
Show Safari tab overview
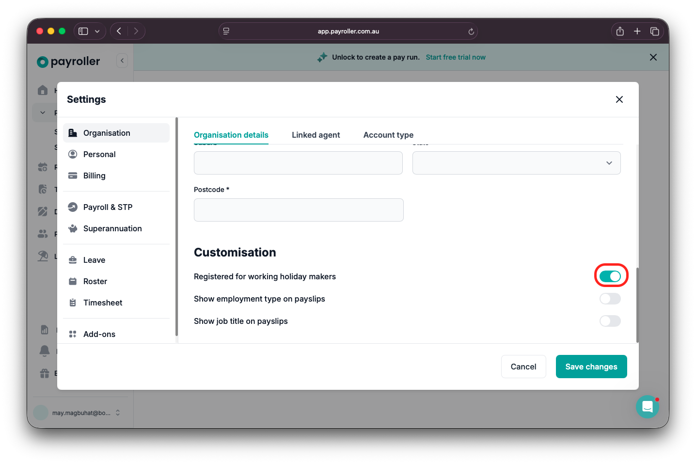655,31
